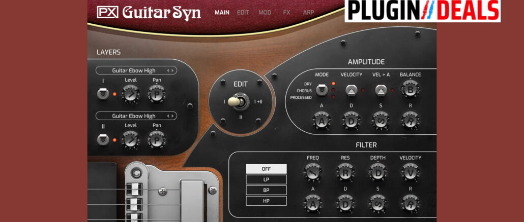This screenshot has width=524, height=222.
Task: Click Layer I Pan knob
Action: tap(156, 94)
